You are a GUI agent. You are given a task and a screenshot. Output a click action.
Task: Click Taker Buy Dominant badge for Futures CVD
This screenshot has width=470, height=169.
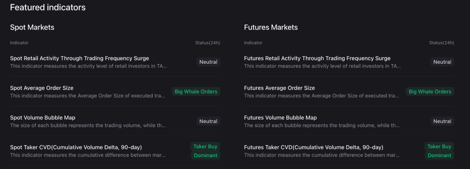pos(439,151)
